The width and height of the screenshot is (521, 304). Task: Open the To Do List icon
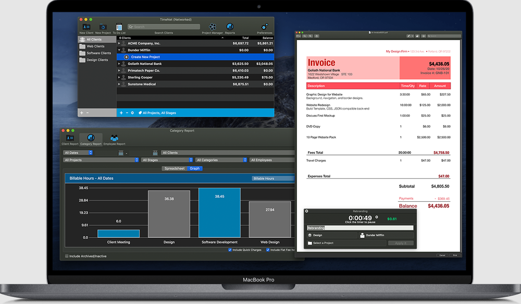coord(119,27)
